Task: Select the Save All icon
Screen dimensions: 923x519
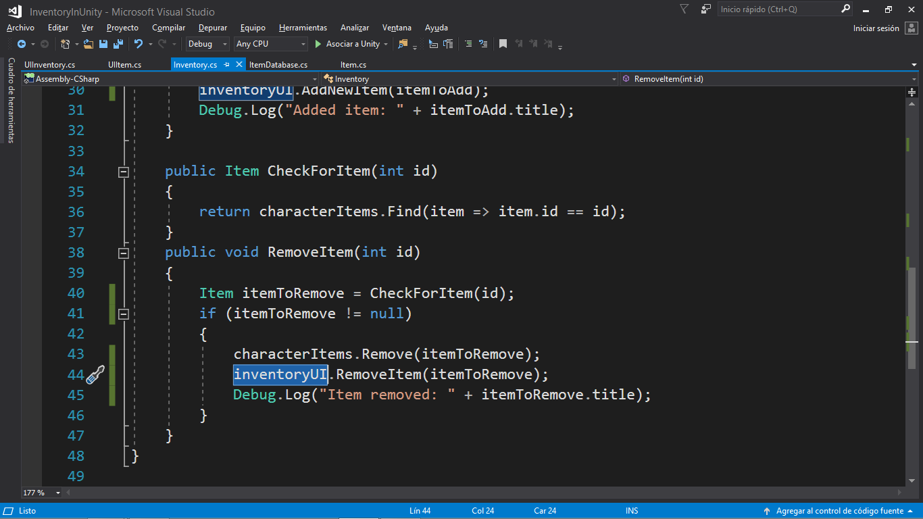Action: click(119, 44)
